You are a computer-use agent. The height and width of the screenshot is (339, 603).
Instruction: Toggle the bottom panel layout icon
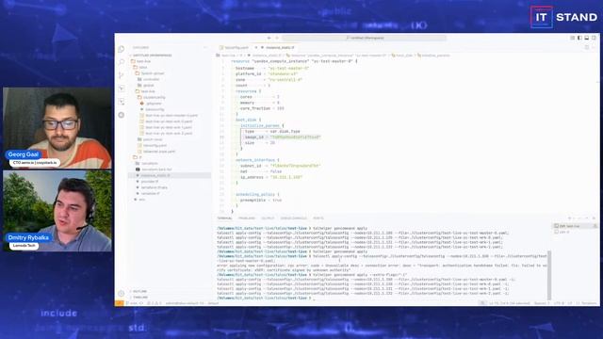(587, 38)
